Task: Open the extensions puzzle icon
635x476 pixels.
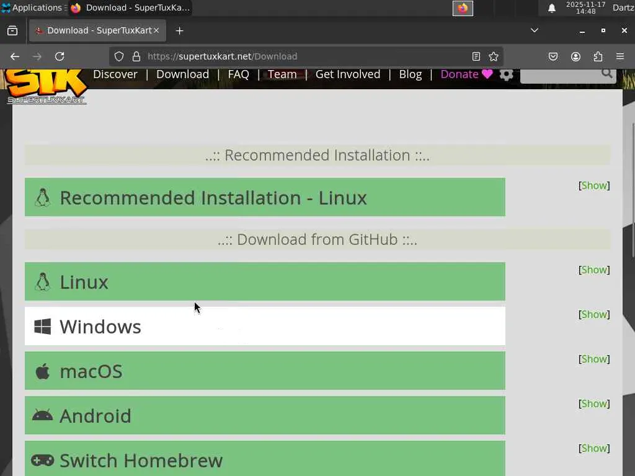Action: click(598, 56)
